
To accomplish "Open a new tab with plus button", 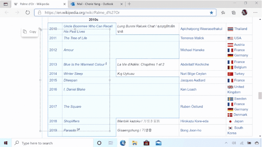I will coord(129,4).
